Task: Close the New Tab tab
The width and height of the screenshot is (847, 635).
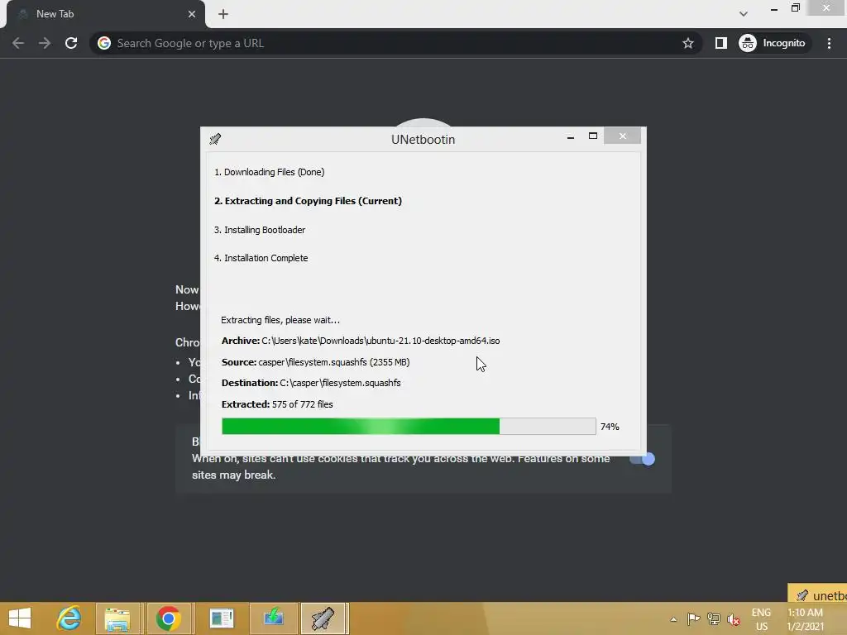Action: [192, 14]
